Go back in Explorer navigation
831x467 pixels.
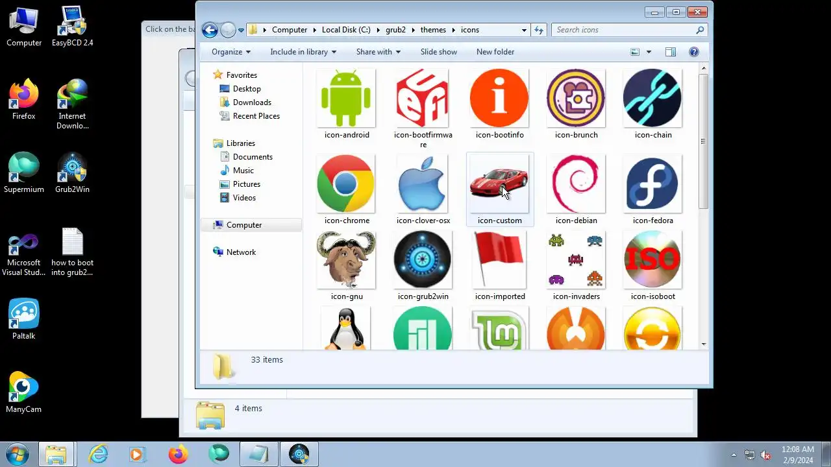point(210,30)
